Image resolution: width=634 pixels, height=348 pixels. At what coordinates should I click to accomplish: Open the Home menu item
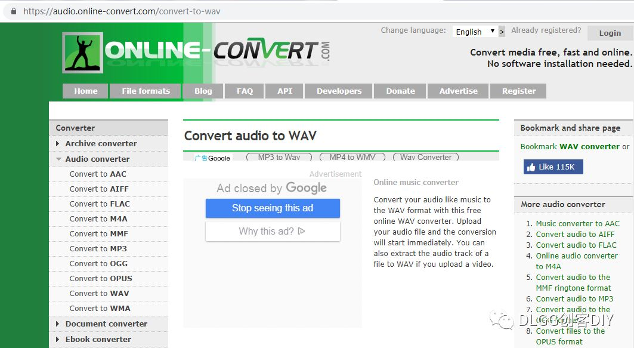(x=85, y=91)
